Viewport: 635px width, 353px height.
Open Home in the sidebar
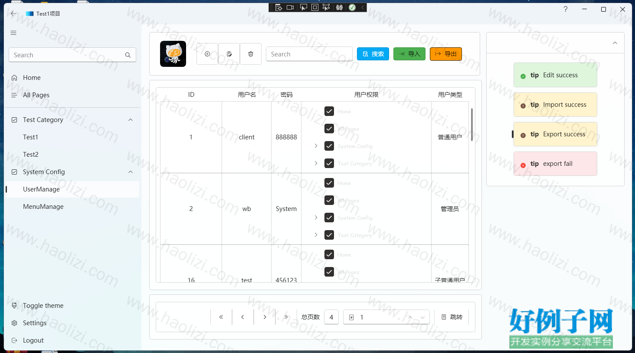point(72,78)
